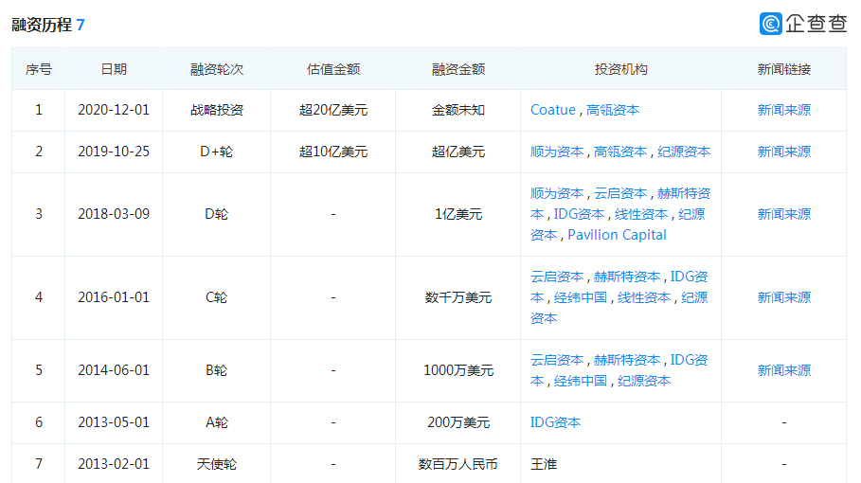The height and width of the screenshot is (483, 861).
Task: Open IDG资本 in the A轮 row
Action: 555,422
